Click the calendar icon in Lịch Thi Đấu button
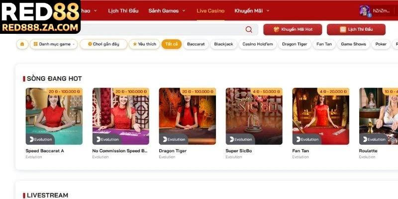398x199 pixels. (343, 29)
